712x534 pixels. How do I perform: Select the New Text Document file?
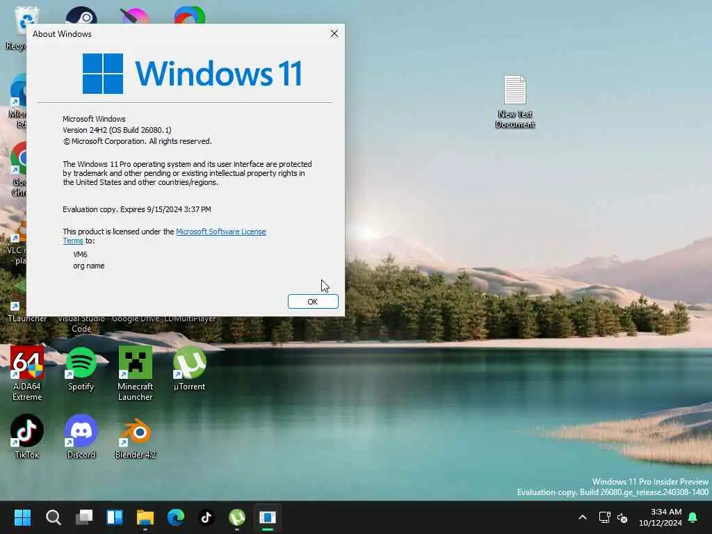click(x=515, y=102)
